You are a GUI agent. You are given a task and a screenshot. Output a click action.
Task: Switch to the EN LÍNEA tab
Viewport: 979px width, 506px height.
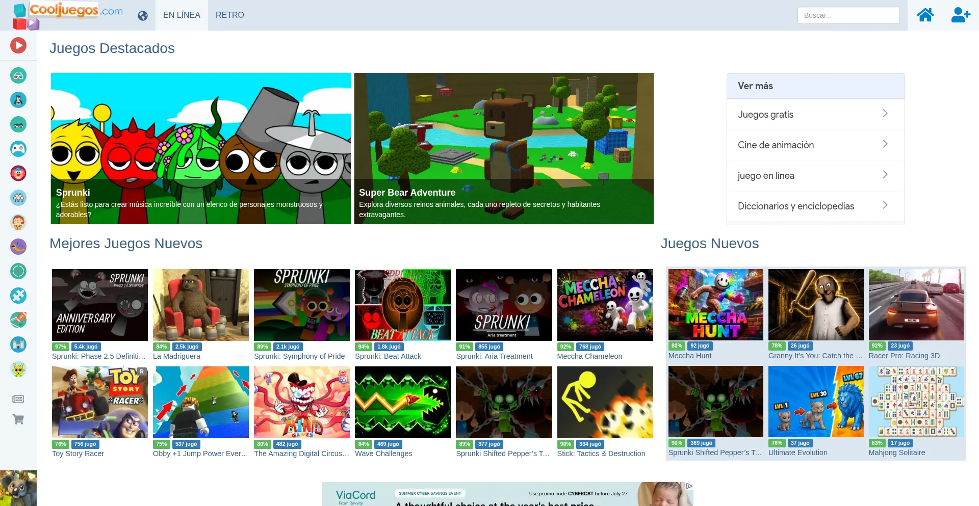(182, 15)
